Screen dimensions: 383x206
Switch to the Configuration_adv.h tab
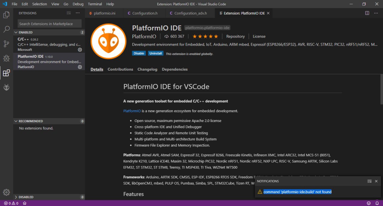coord(190,13)
